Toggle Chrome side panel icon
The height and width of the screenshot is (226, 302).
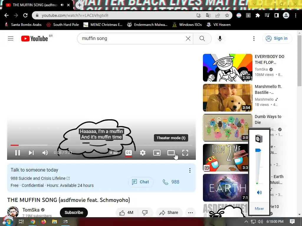(277, 15)
